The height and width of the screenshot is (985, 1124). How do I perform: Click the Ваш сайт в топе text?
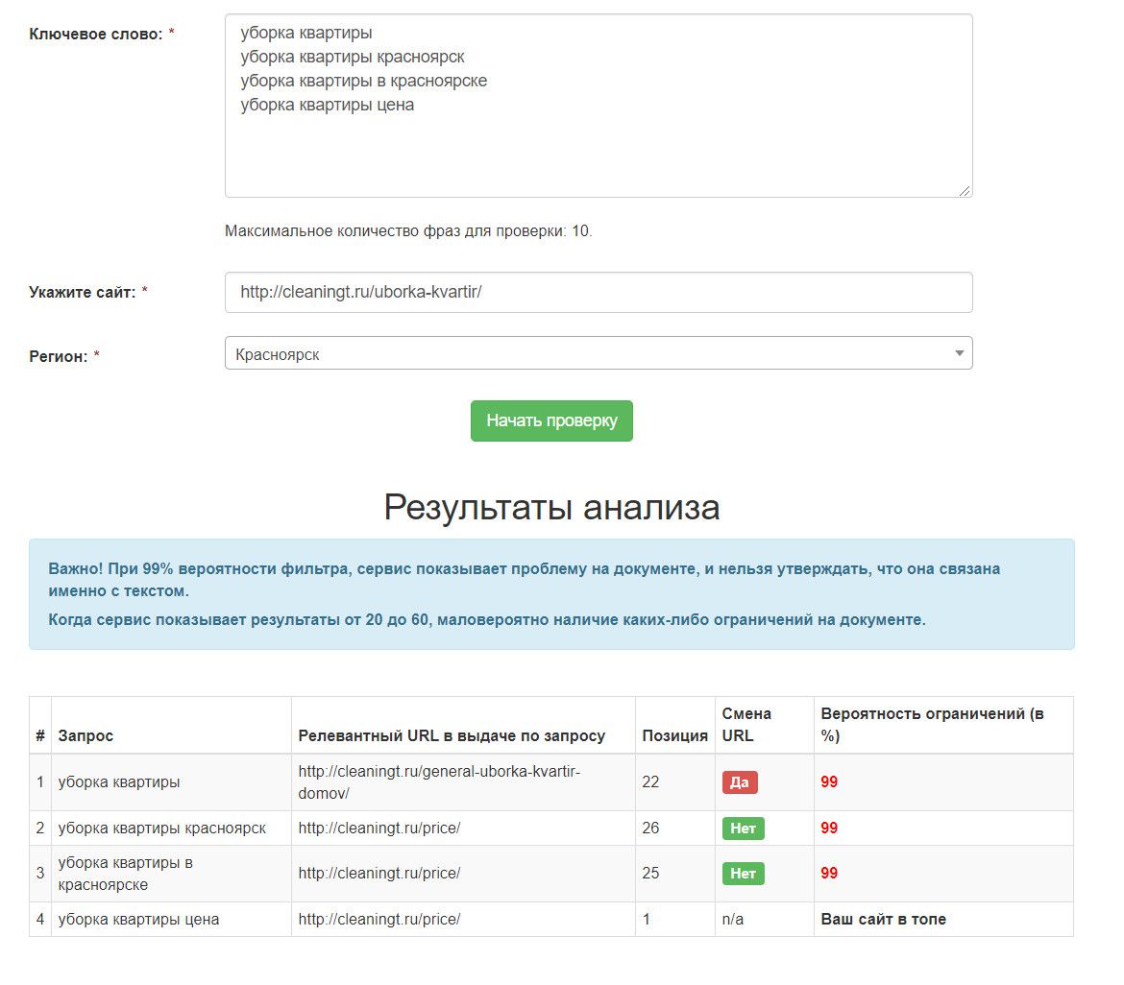[883, 919]
